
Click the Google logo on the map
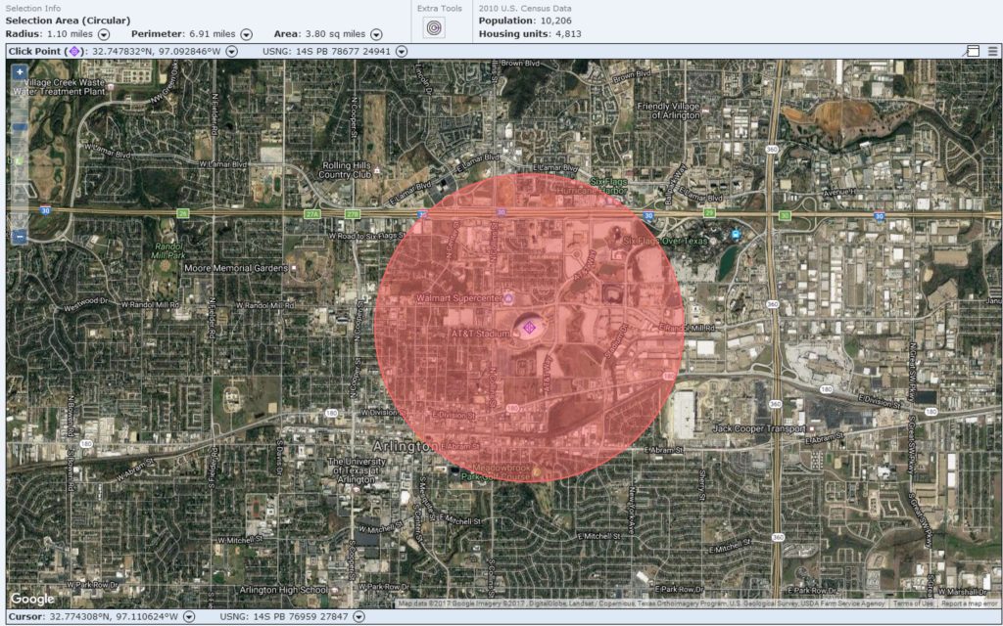click(32, 600)
